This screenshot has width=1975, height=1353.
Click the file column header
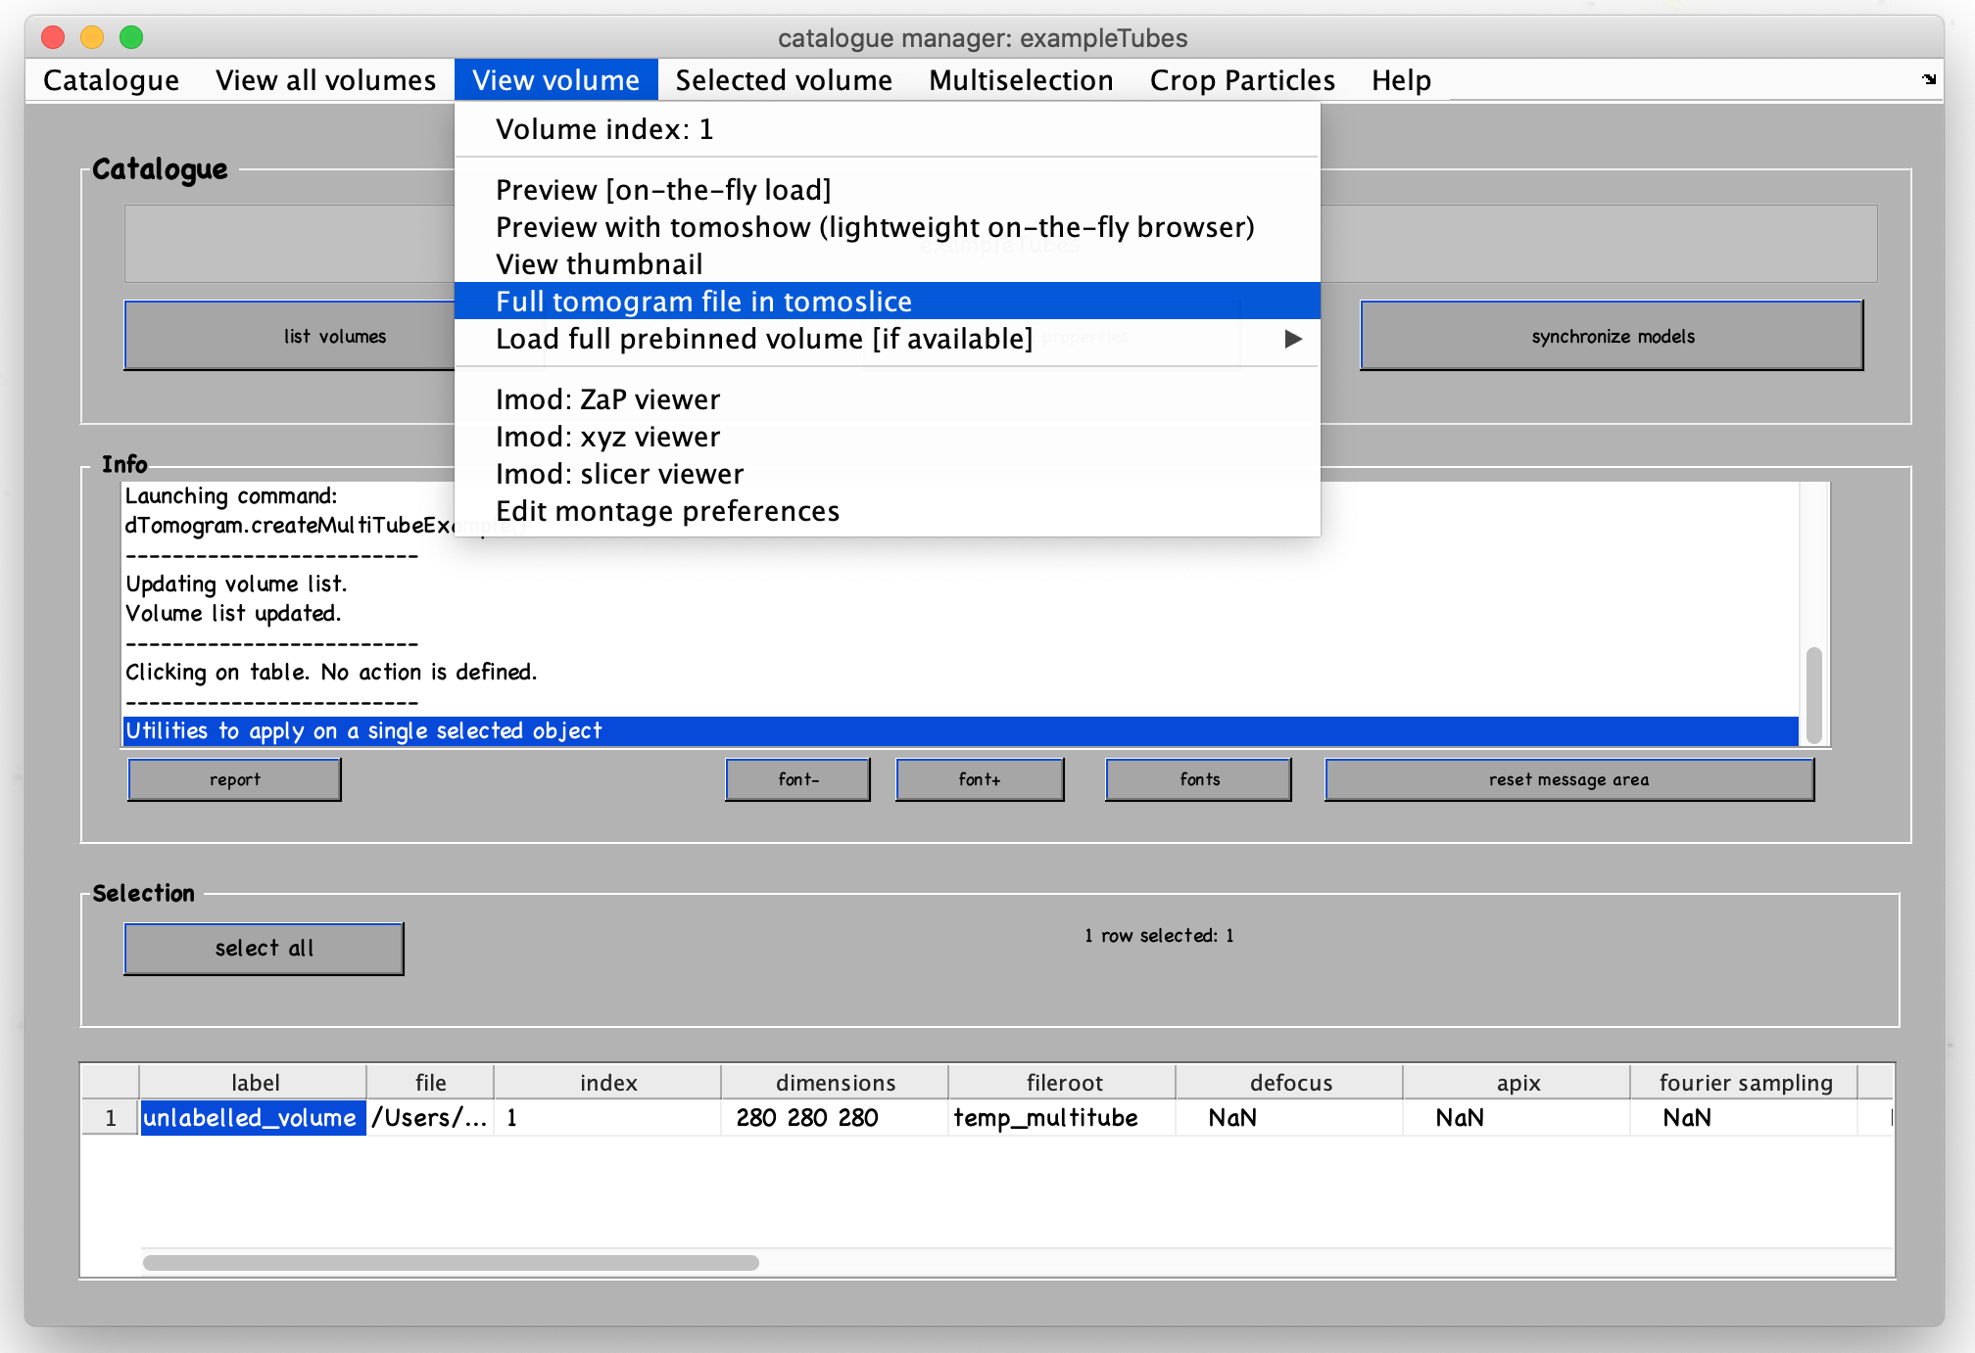tap(430, 1083)
